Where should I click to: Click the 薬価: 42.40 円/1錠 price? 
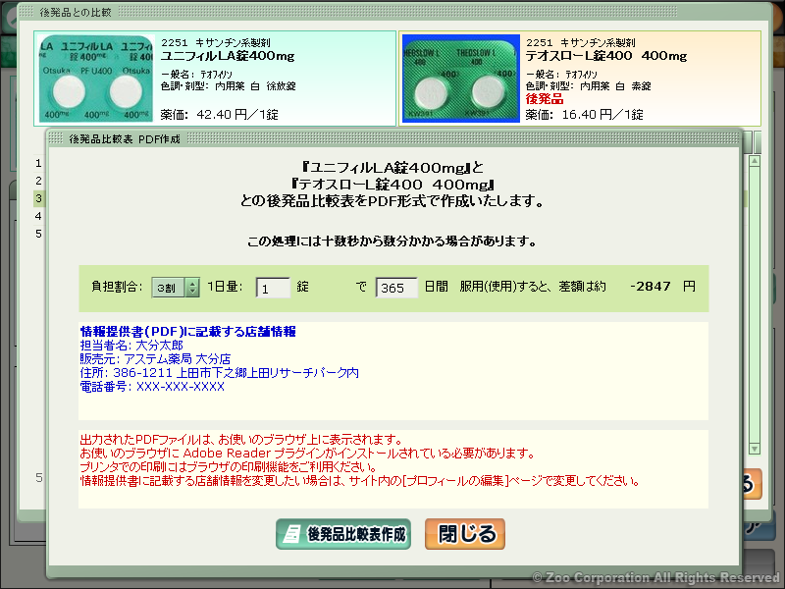(219, 115)
